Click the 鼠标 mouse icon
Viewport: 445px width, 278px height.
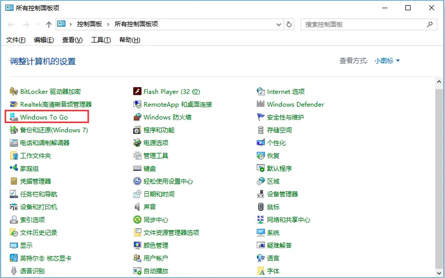(261, 207)
